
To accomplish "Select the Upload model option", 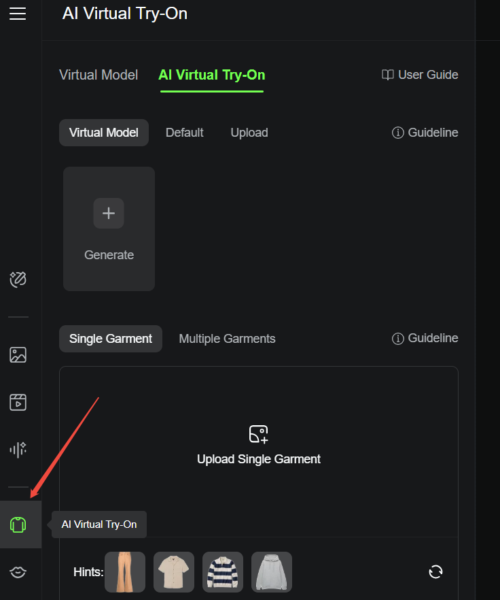I will click(x=249, y=133).
